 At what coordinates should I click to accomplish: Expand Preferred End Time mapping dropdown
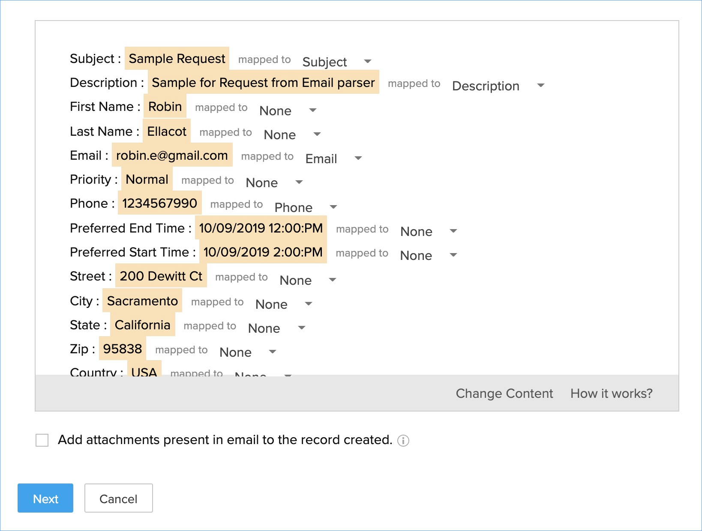(428, 231)
